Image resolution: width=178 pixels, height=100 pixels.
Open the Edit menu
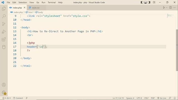[14, 2]
